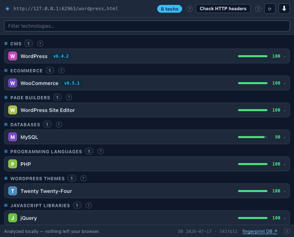Click the 345fb11 commit hash text

(x=228, y=231)
